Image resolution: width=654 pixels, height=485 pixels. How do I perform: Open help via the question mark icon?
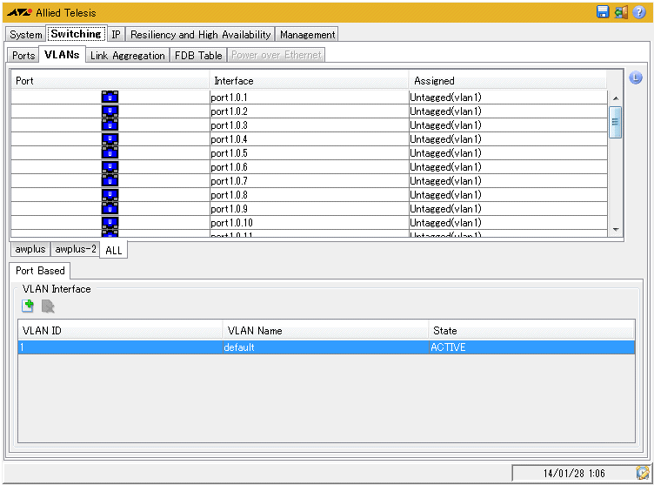(x=639, y=12)
